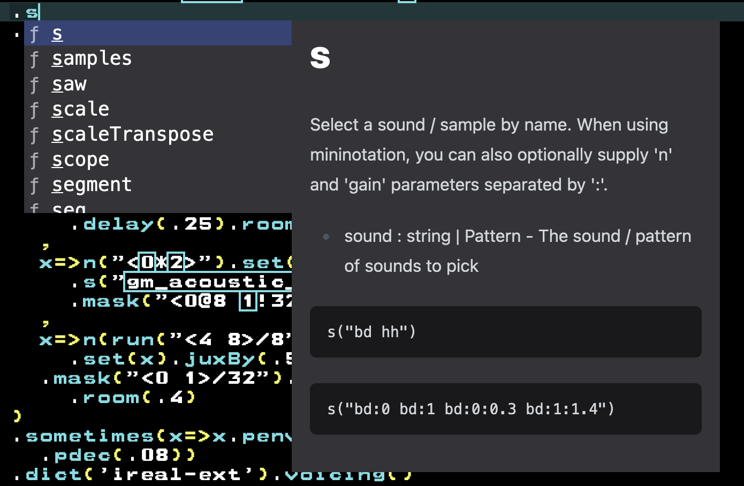Place cursor after .s on the top line

(x=39, y=11)
